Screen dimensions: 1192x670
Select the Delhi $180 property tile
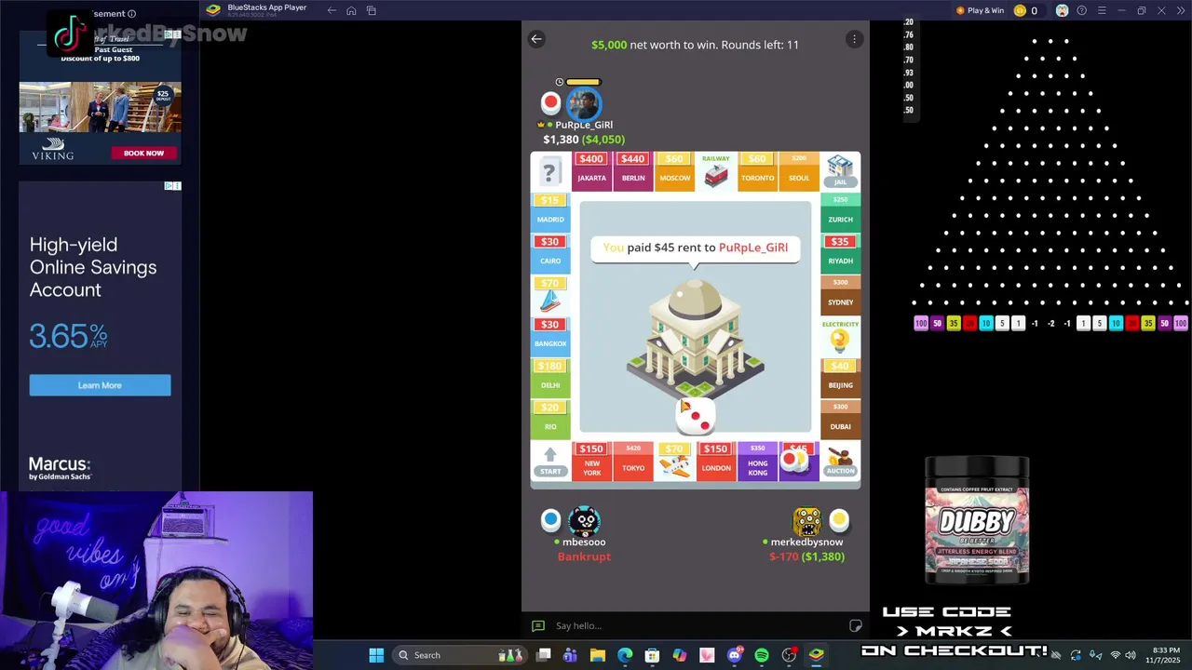point(550,378)
